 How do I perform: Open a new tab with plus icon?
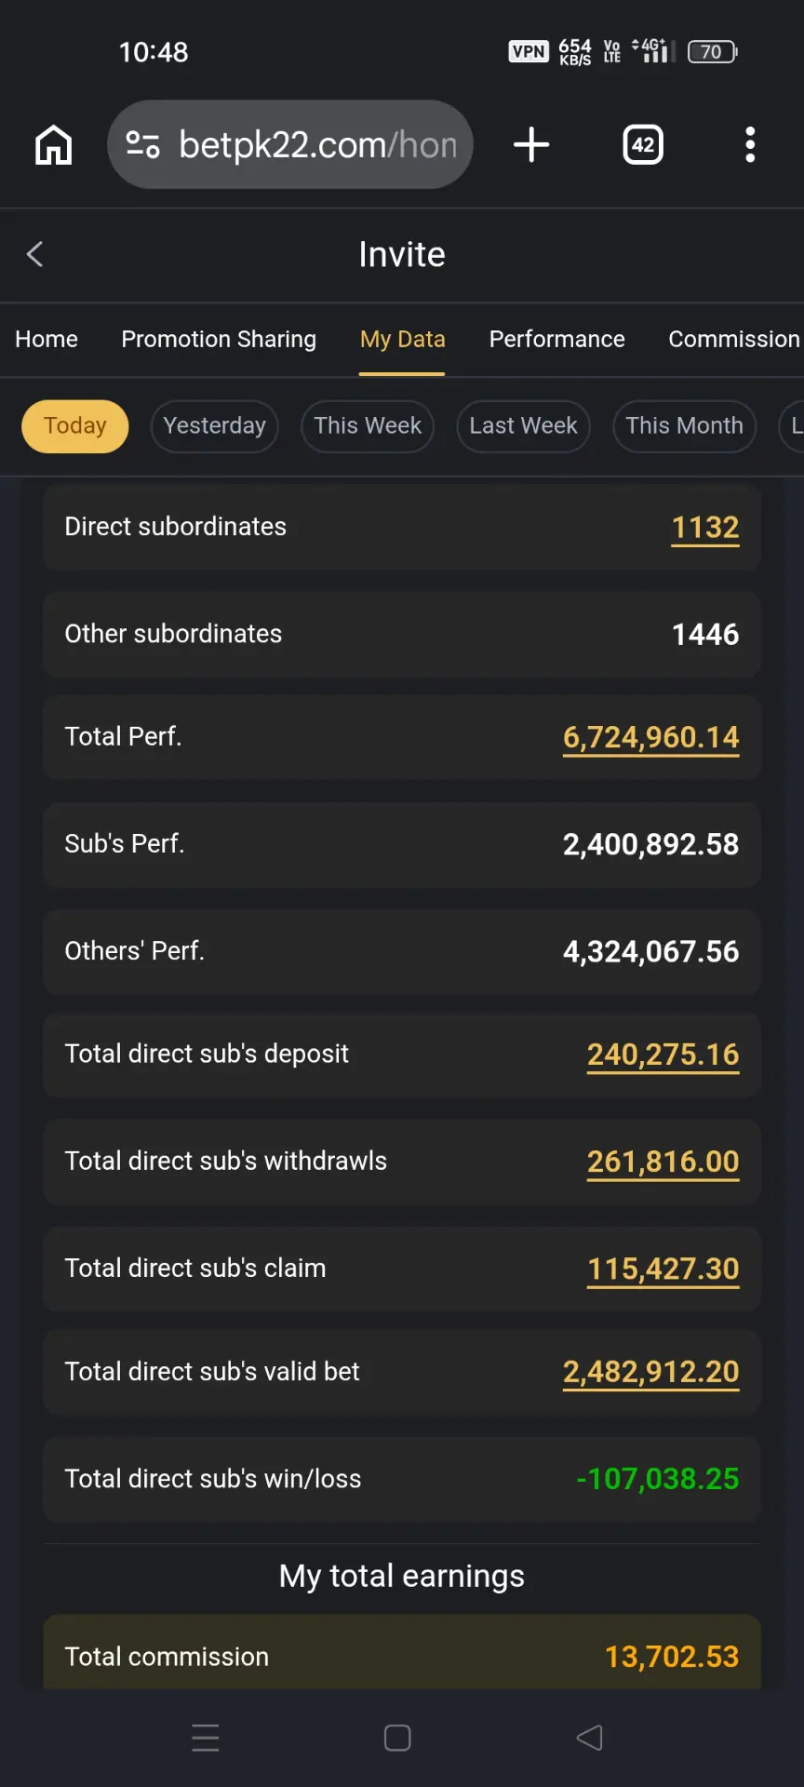click(531, 144)
